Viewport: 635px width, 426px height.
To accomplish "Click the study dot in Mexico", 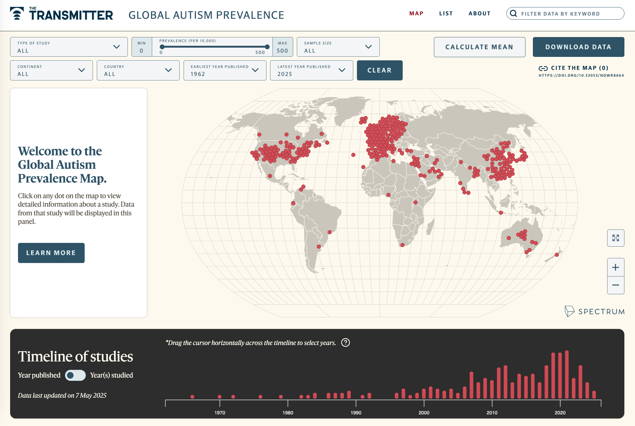I will pyautogui.click(x=270, y=176).
